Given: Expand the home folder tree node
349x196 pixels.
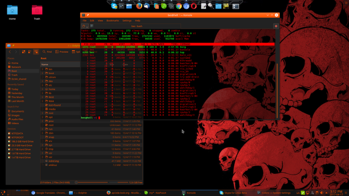Looking at the screenshot, I should [43, 89].
